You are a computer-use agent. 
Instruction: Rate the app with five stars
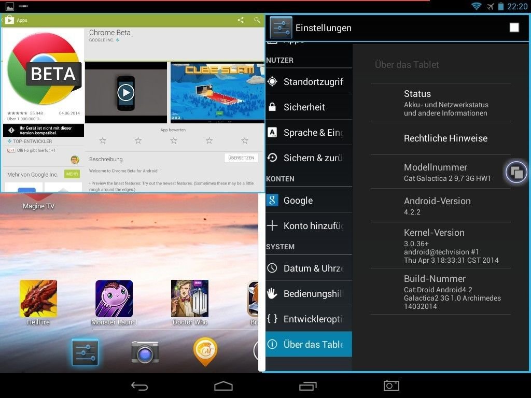click(245, 140)
